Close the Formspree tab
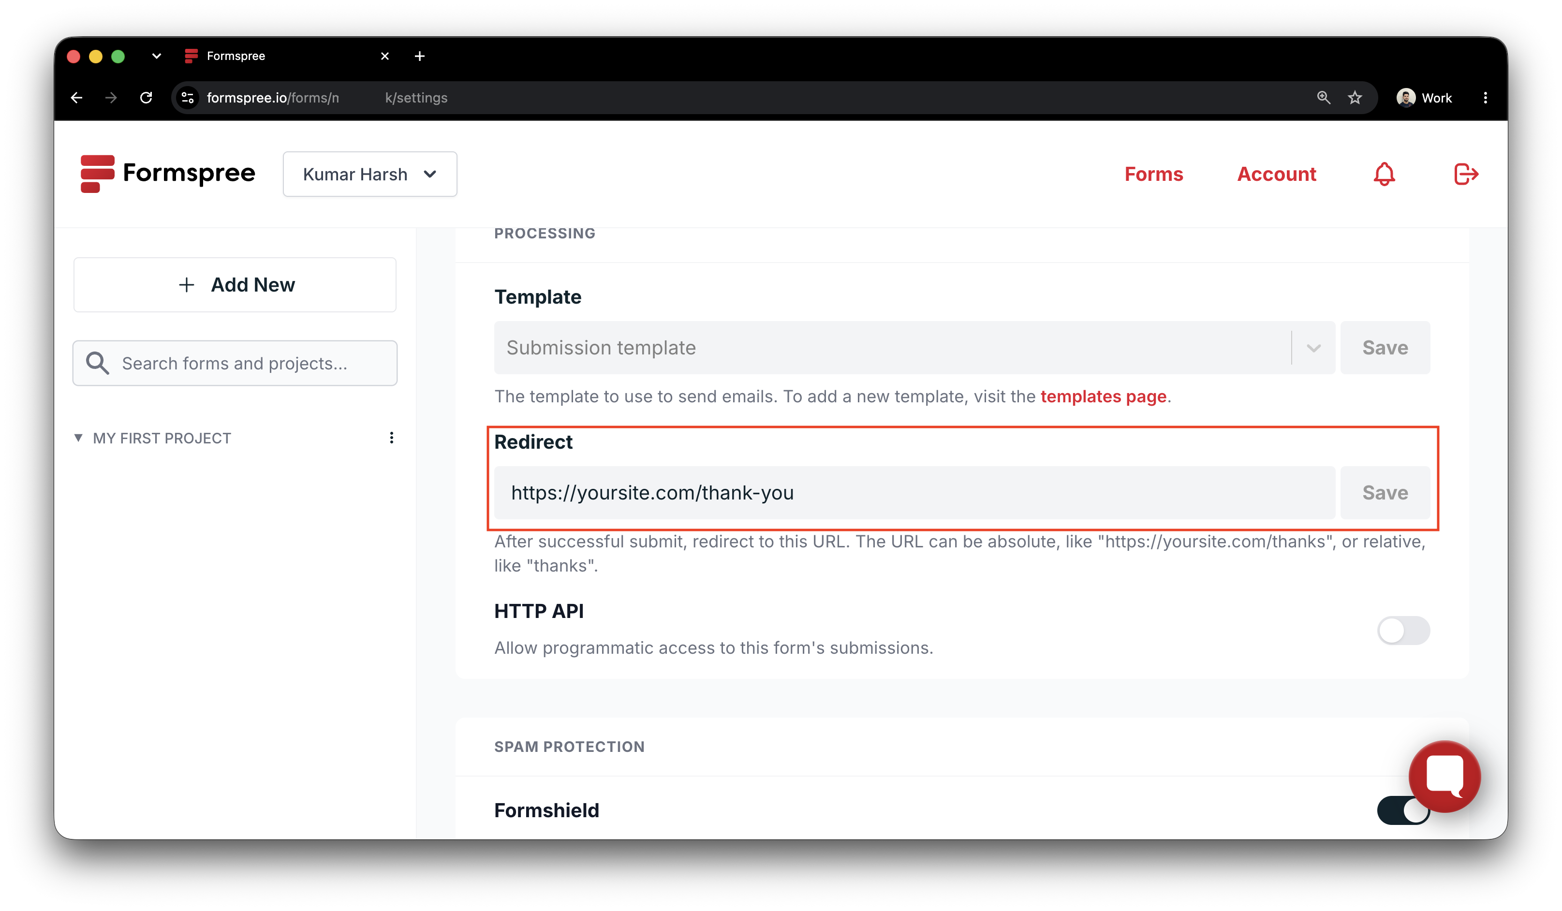Screen dimensions: 1562x911 385,57
